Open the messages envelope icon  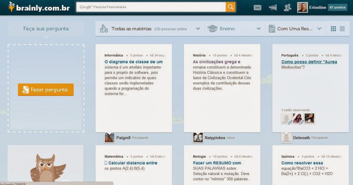click(x=257, y=8)
